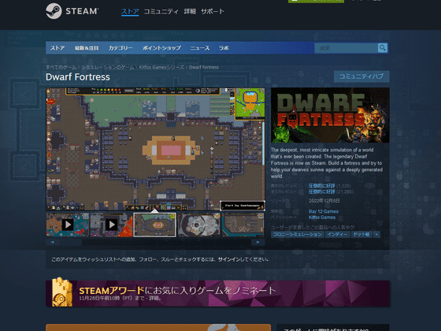
Task: Open the ポイントショップ store tab
Action: pyautogui.click(x=161, y=48)
